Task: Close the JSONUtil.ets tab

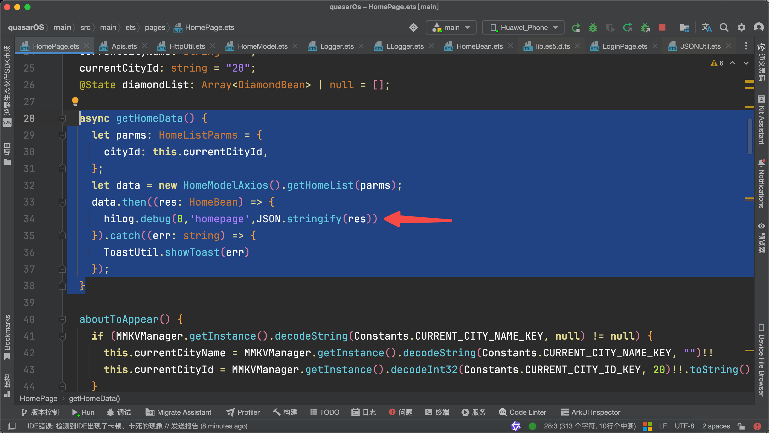Action: coord(728,46)
